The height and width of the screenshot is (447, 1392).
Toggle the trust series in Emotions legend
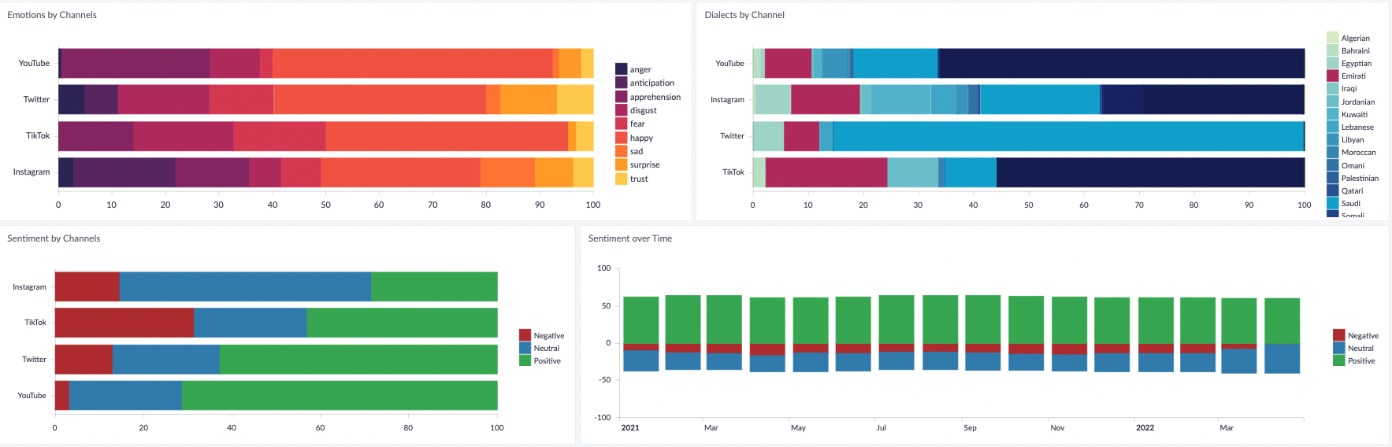[x=639, y=179]
